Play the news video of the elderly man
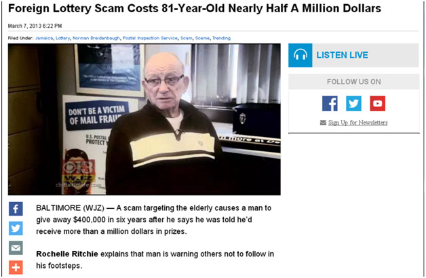 coord(144,119)
